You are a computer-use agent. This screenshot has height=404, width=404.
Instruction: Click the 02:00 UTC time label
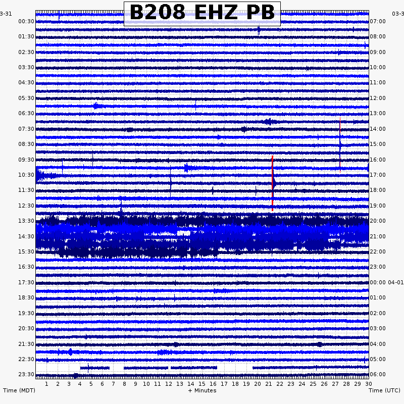378,313
